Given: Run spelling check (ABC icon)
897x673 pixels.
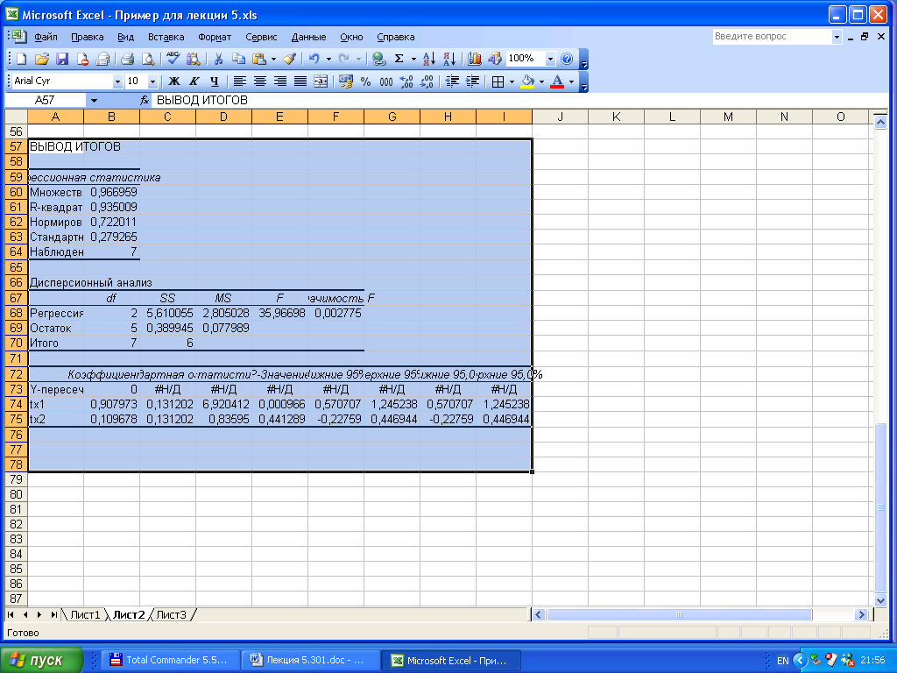Looking at the screenshot, I should click(173, 59).
